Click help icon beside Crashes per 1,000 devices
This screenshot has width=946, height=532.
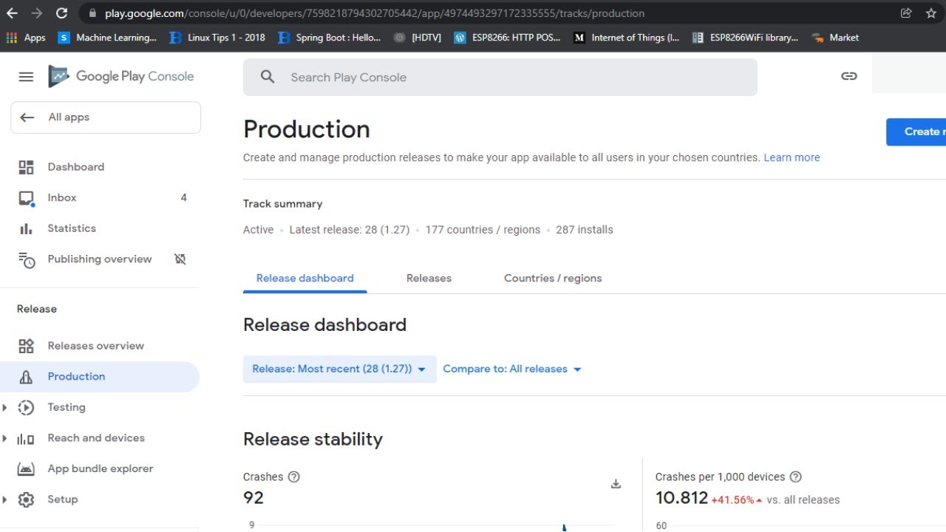pyautogui.click(x=796, y=477)
